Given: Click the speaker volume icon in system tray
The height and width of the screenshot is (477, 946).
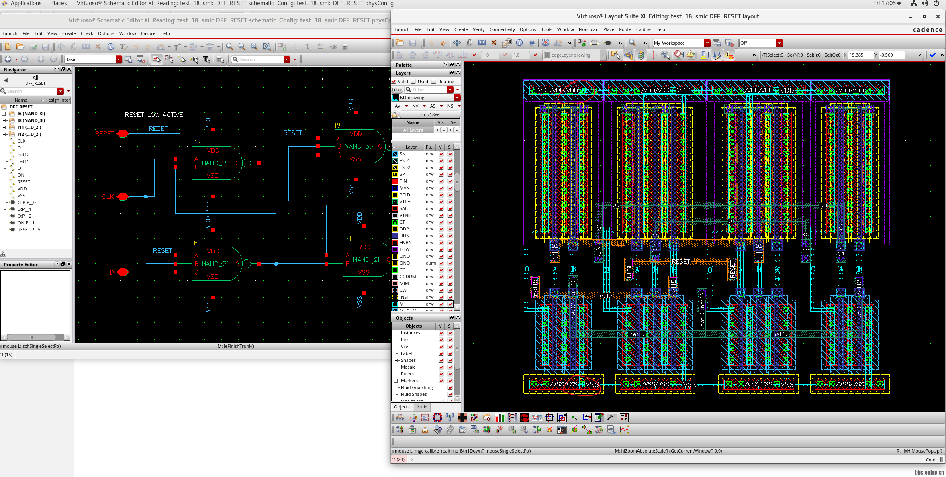Looking at the screenshot, I should click(925, 3).
